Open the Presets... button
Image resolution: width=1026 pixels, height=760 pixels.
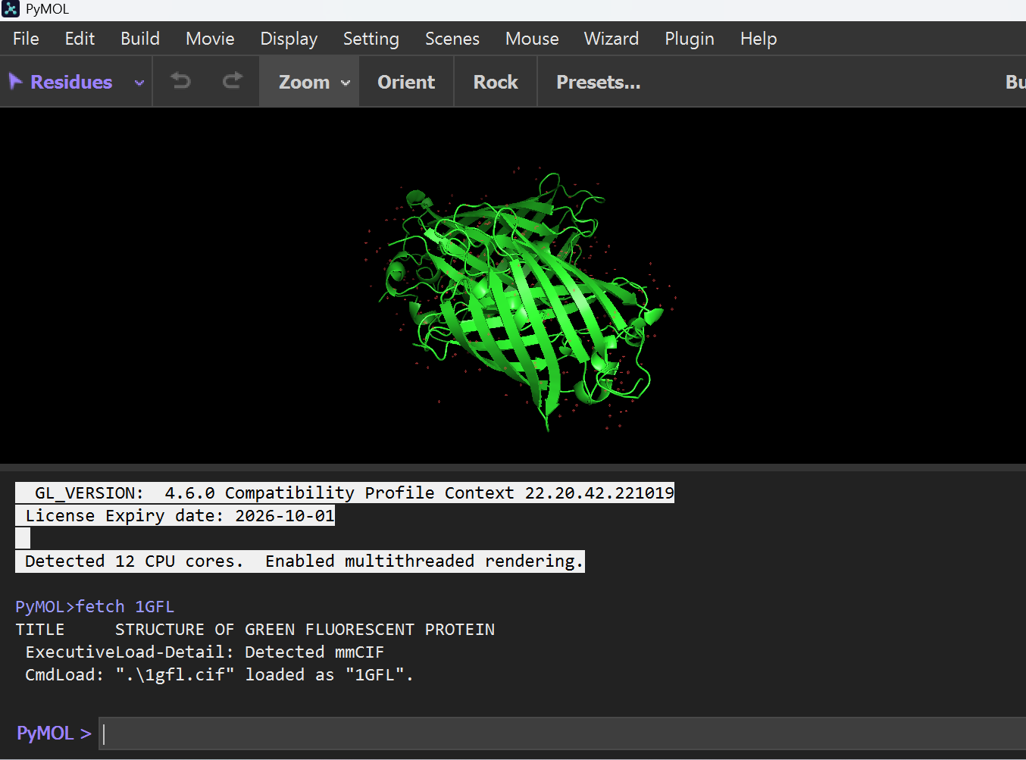[599, 82]
